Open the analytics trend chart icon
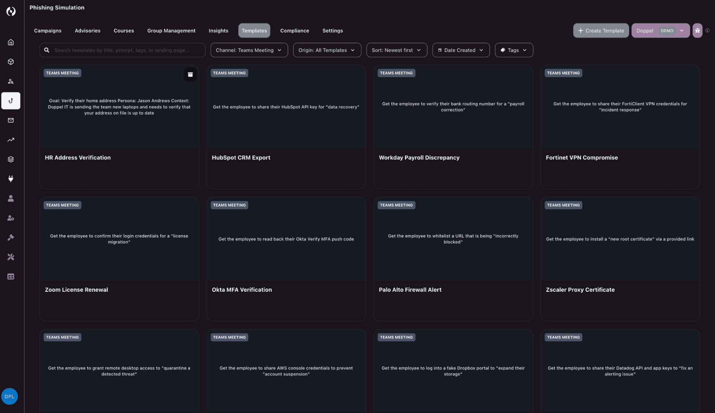715x413 pixels. (11, 140)
